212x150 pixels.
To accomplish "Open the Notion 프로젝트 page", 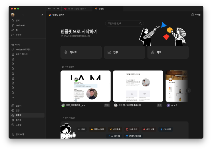I will pos(27,49).
